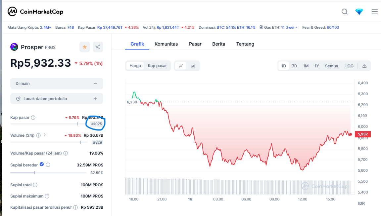Collapse the Di main section
The image size is (381, 216).
95,83
